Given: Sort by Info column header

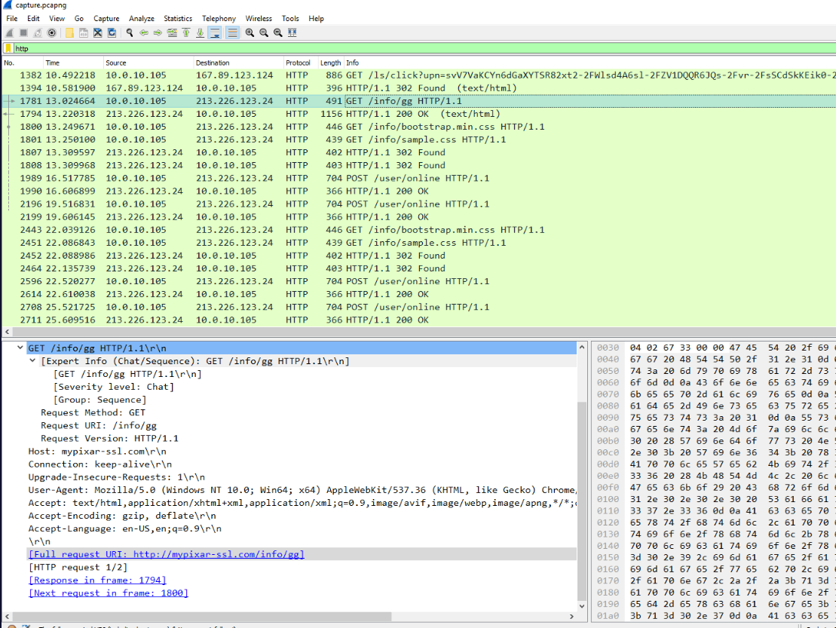Looking at the screenshot, I should click(x=589, y=63).
